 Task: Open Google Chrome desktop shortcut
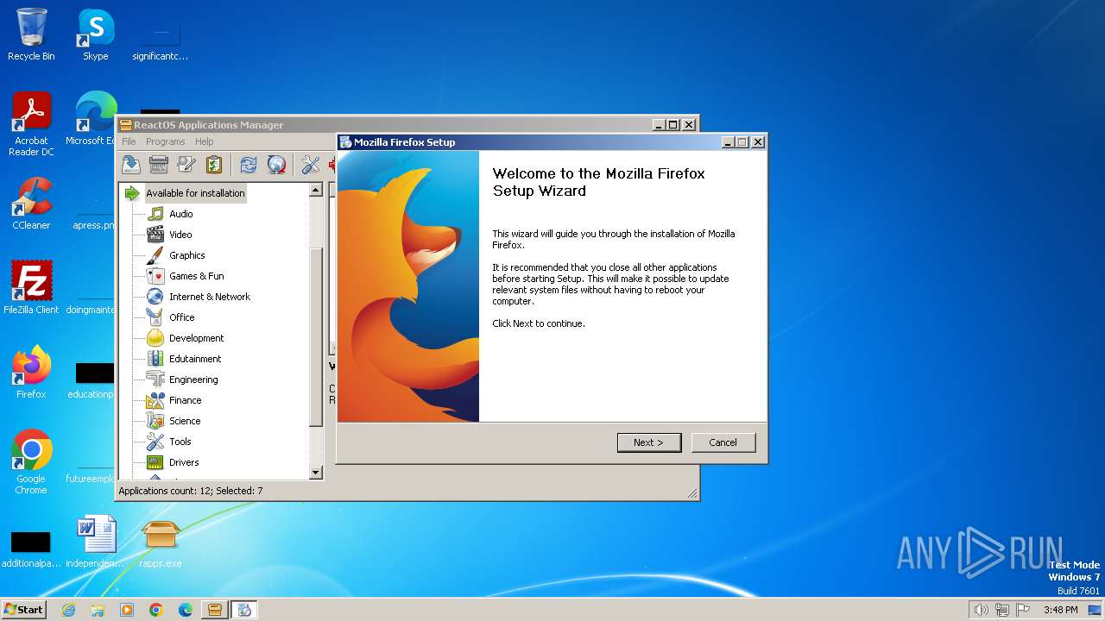tap(31, 461)
